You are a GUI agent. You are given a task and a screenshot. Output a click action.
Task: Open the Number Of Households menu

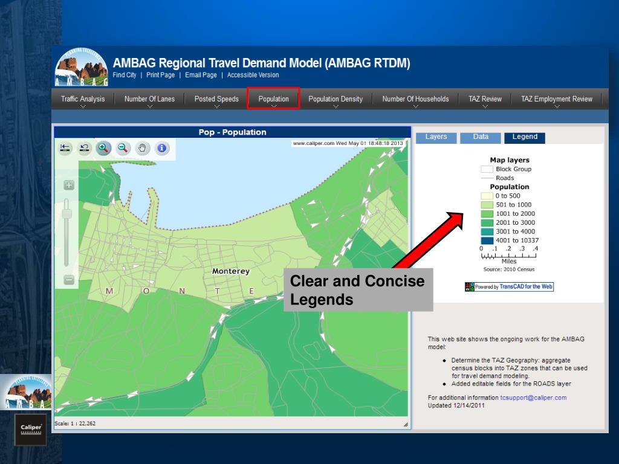[415, 99]
